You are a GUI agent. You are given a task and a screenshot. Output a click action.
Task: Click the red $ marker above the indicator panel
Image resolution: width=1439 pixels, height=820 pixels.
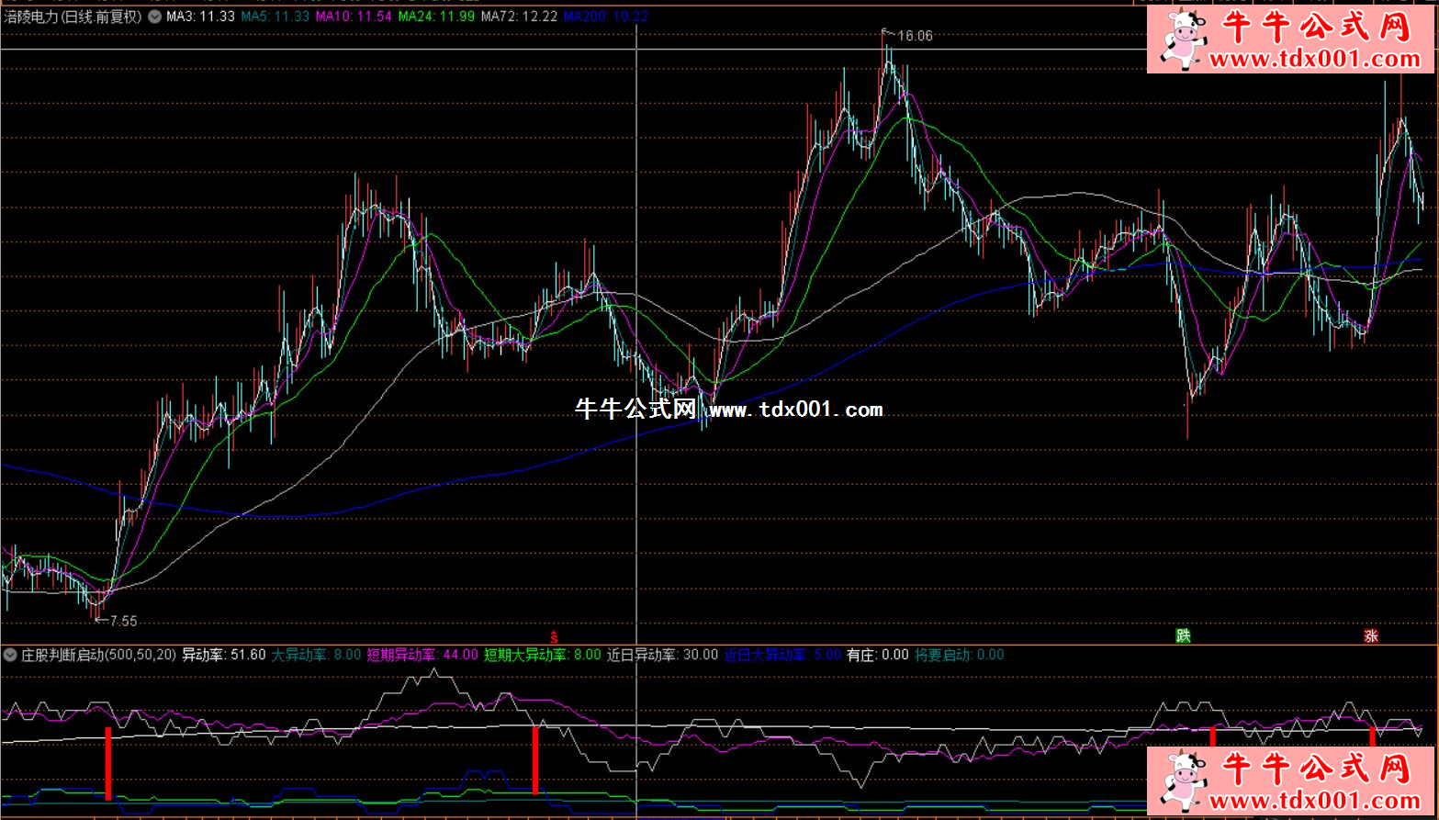pos(554,635)
